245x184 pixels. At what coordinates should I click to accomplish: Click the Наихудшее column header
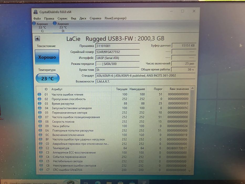point(137,89)
